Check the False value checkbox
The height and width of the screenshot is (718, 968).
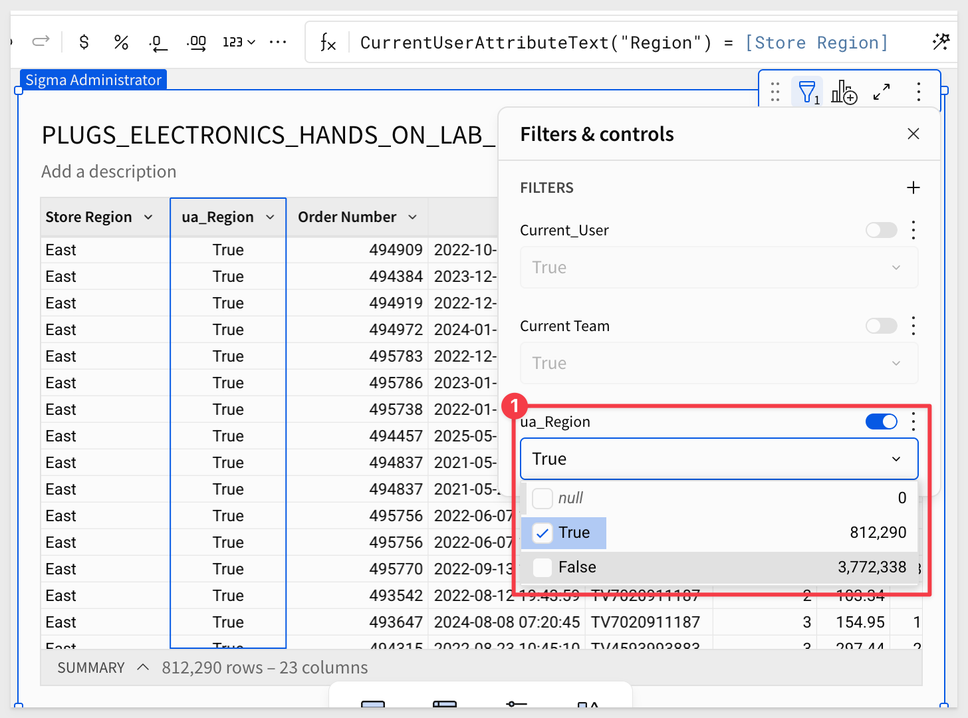[543, 567]
